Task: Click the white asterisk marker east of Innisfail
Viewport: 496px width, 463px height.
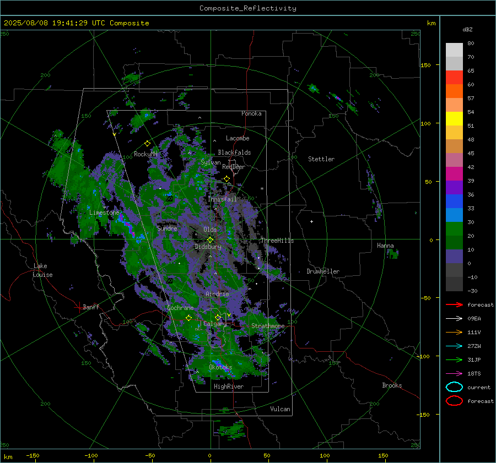Action: coord(262,189)
